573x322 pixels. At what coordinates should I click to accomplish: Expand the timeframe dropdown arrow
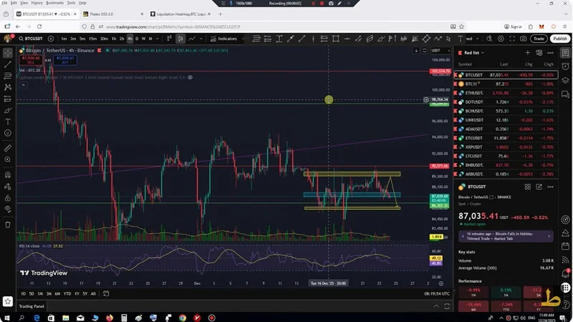coord(158,39)
